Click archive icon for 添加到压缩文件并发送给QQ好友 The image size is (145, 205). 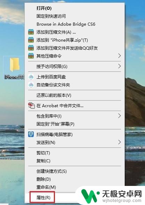(31, 48)
